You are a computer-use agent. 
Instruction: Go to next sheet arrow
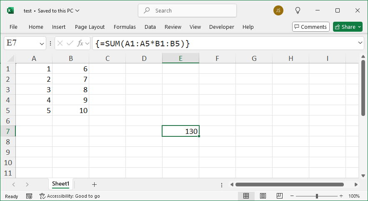click(x=27, y=185)
